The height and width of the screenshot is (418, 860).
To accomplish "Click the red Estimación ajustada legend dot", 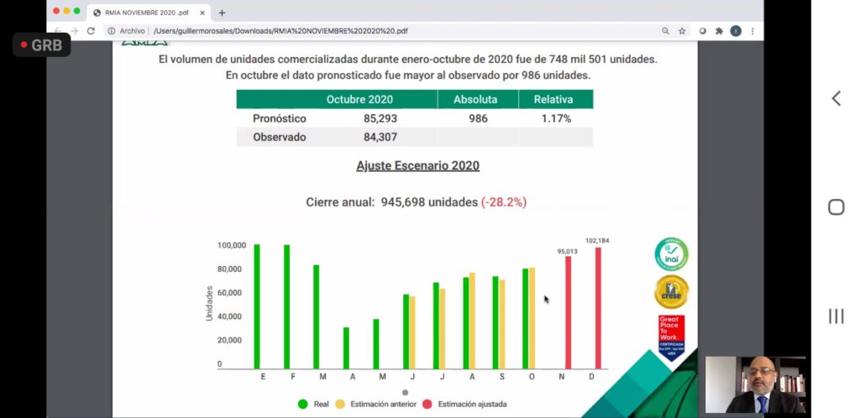I will coord(427,404).
